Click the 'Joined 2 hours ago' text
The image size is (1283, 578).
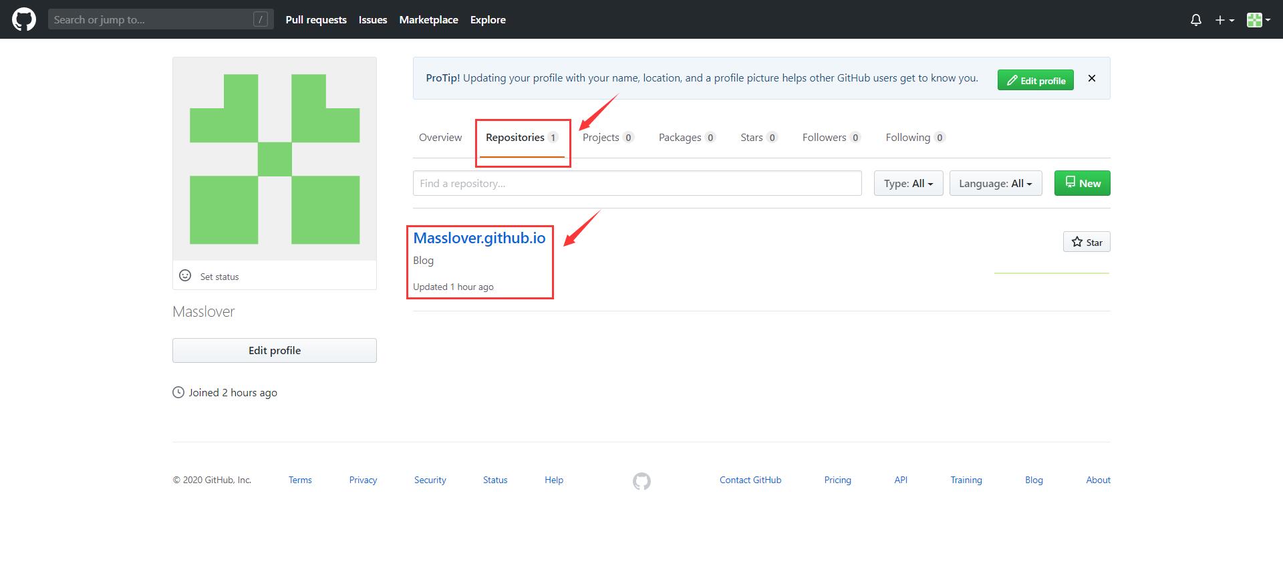pyautogui.click(x=233, y=393)
